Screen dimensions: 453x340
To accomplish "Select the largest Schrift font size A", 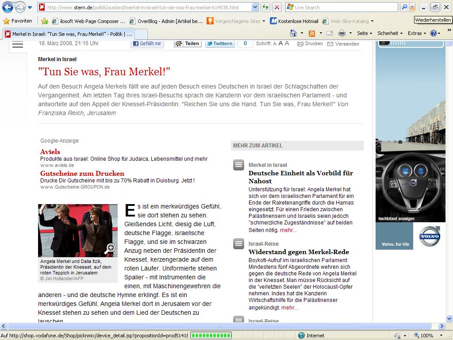I will (x=287, y=43).
